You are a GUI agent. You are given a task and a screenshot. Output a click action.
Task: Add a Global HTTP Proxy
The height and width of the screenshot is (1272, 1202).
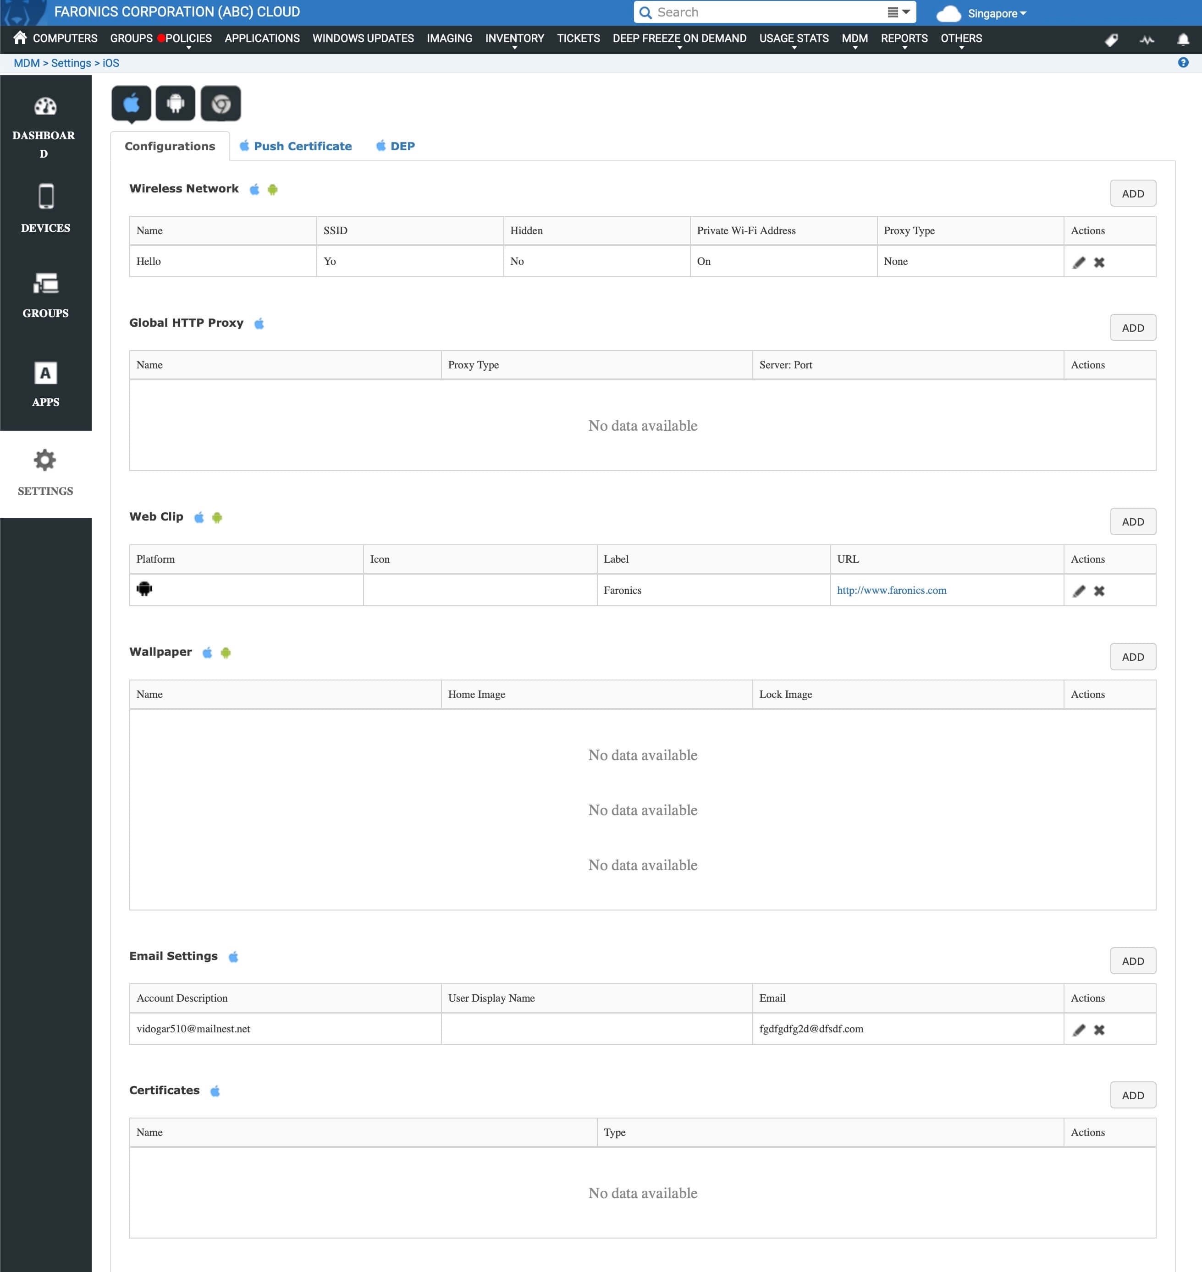[x=1132, y=327]
